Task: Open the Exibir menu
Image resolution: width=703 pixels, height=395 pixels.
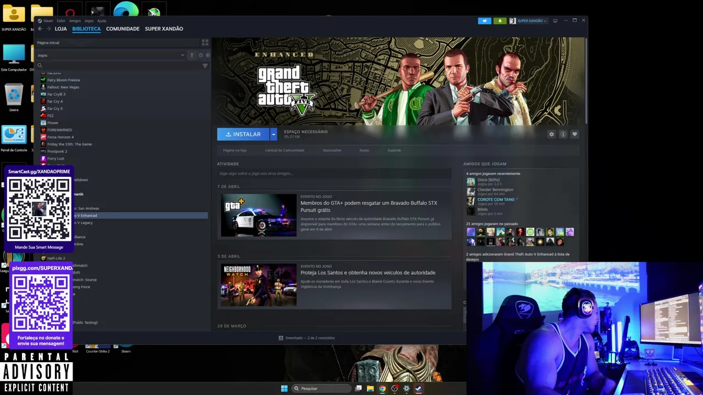Action: (61, 21)
